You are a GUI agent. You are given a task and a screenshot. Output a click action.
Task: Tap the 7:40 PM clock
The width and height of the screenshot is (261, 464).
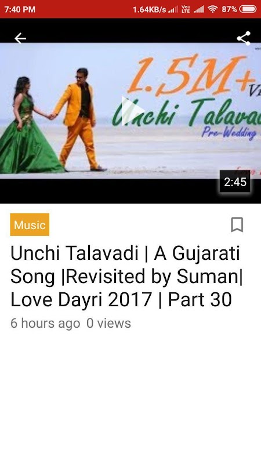pyautogui.click(x=20, y=9)
